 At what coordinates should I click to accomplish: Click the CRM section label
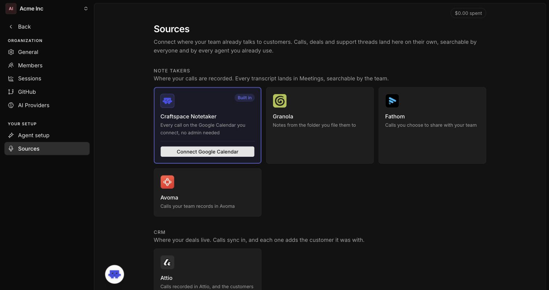point(159,232)
